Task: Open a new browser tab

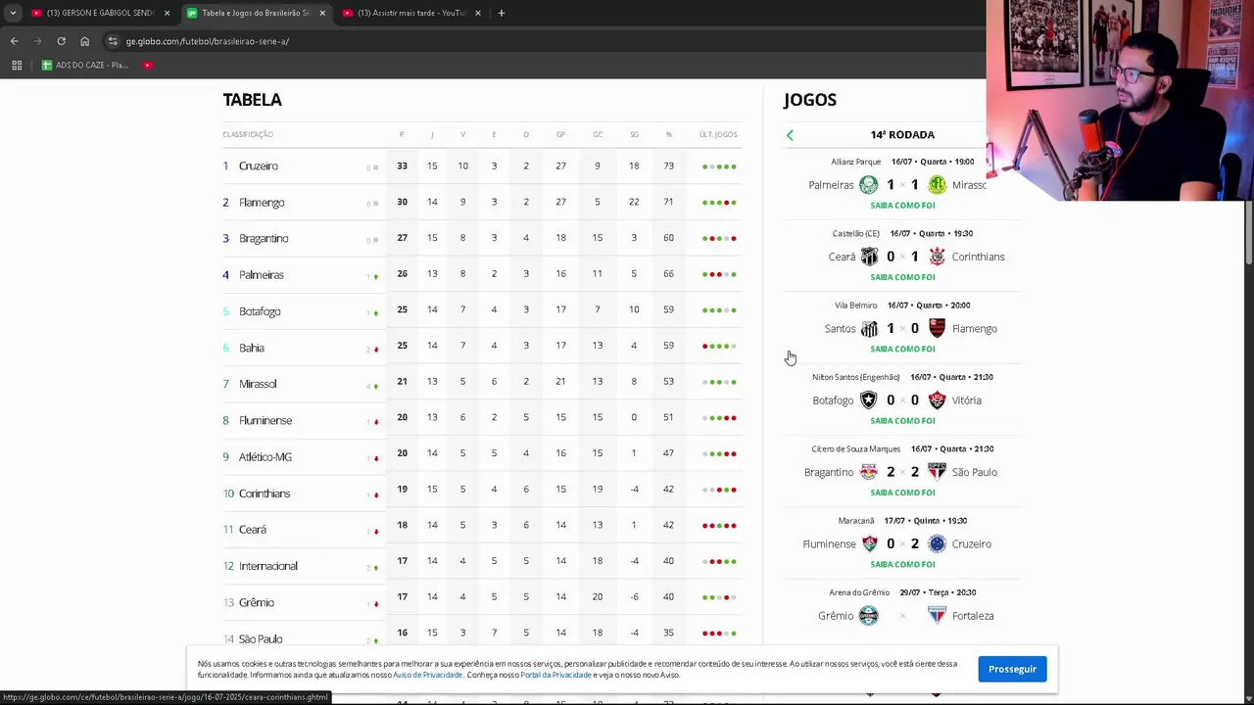Action: 501,13
